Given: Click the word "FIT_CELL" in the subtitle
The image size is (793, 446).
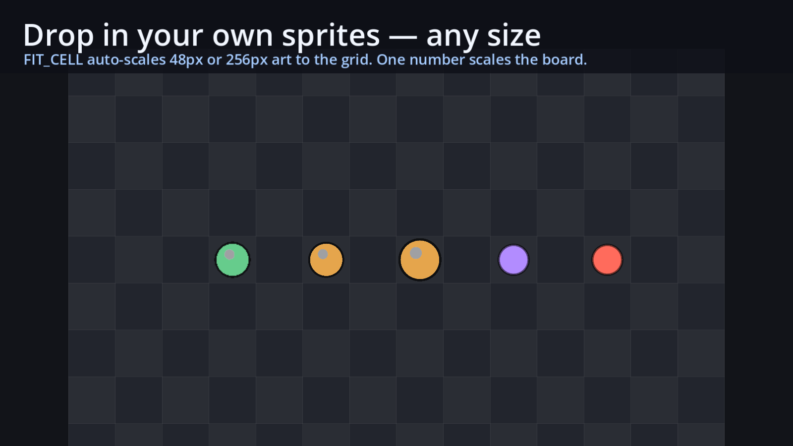Looking at the screenshot, I should pos(53,60).
